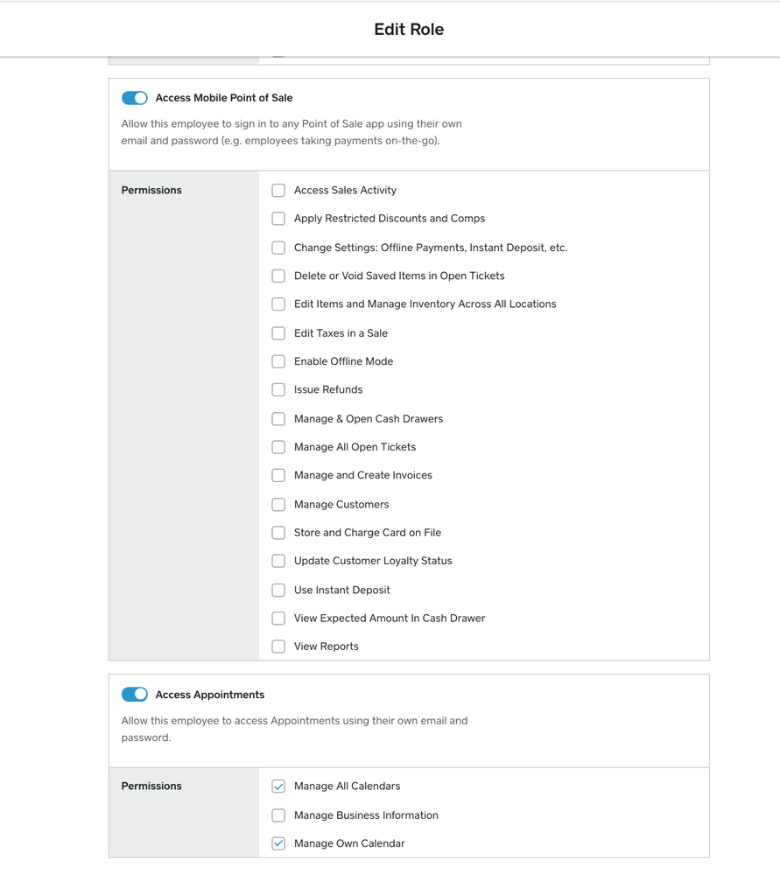780x874 pixels.
Task: Disable the Access Mobile Point of Sale toggle
Action: pos(135,98)
